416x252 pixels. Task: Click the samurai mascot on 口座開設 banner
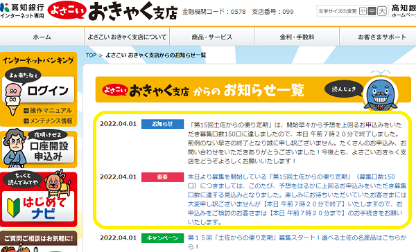15,148
